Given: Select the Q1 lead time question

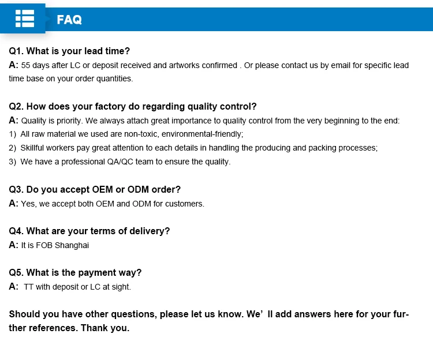Looking at the screenshot, I should click(x=69, y=51).
